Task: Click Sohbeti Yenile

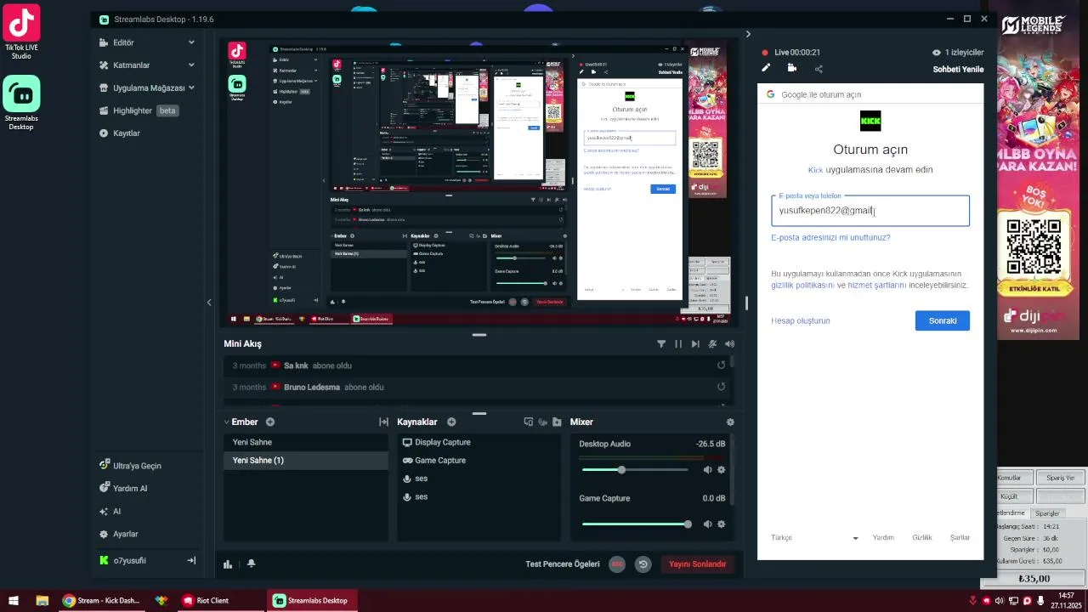Action: [958, 69]
